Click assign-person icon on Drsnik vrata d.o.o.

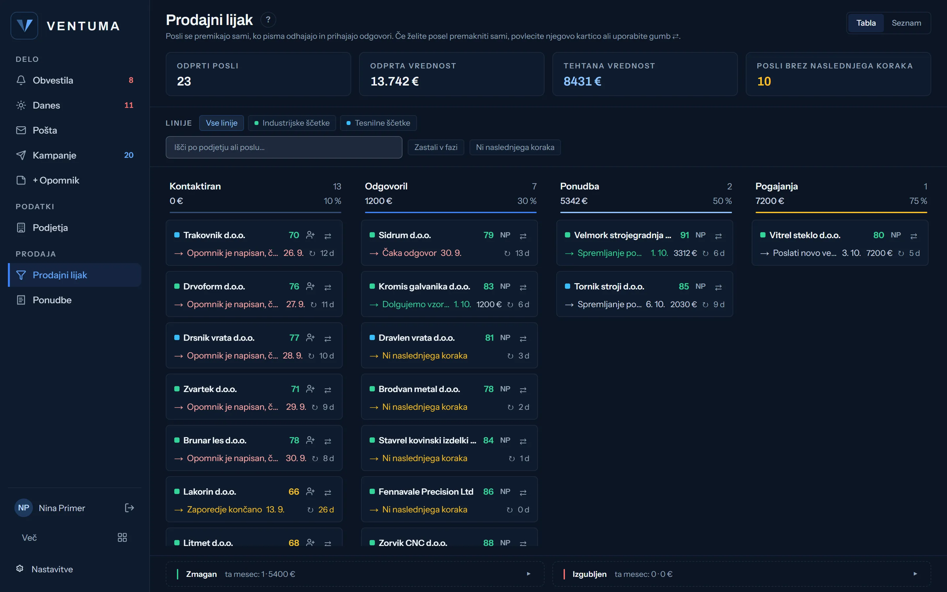(310, 337)
